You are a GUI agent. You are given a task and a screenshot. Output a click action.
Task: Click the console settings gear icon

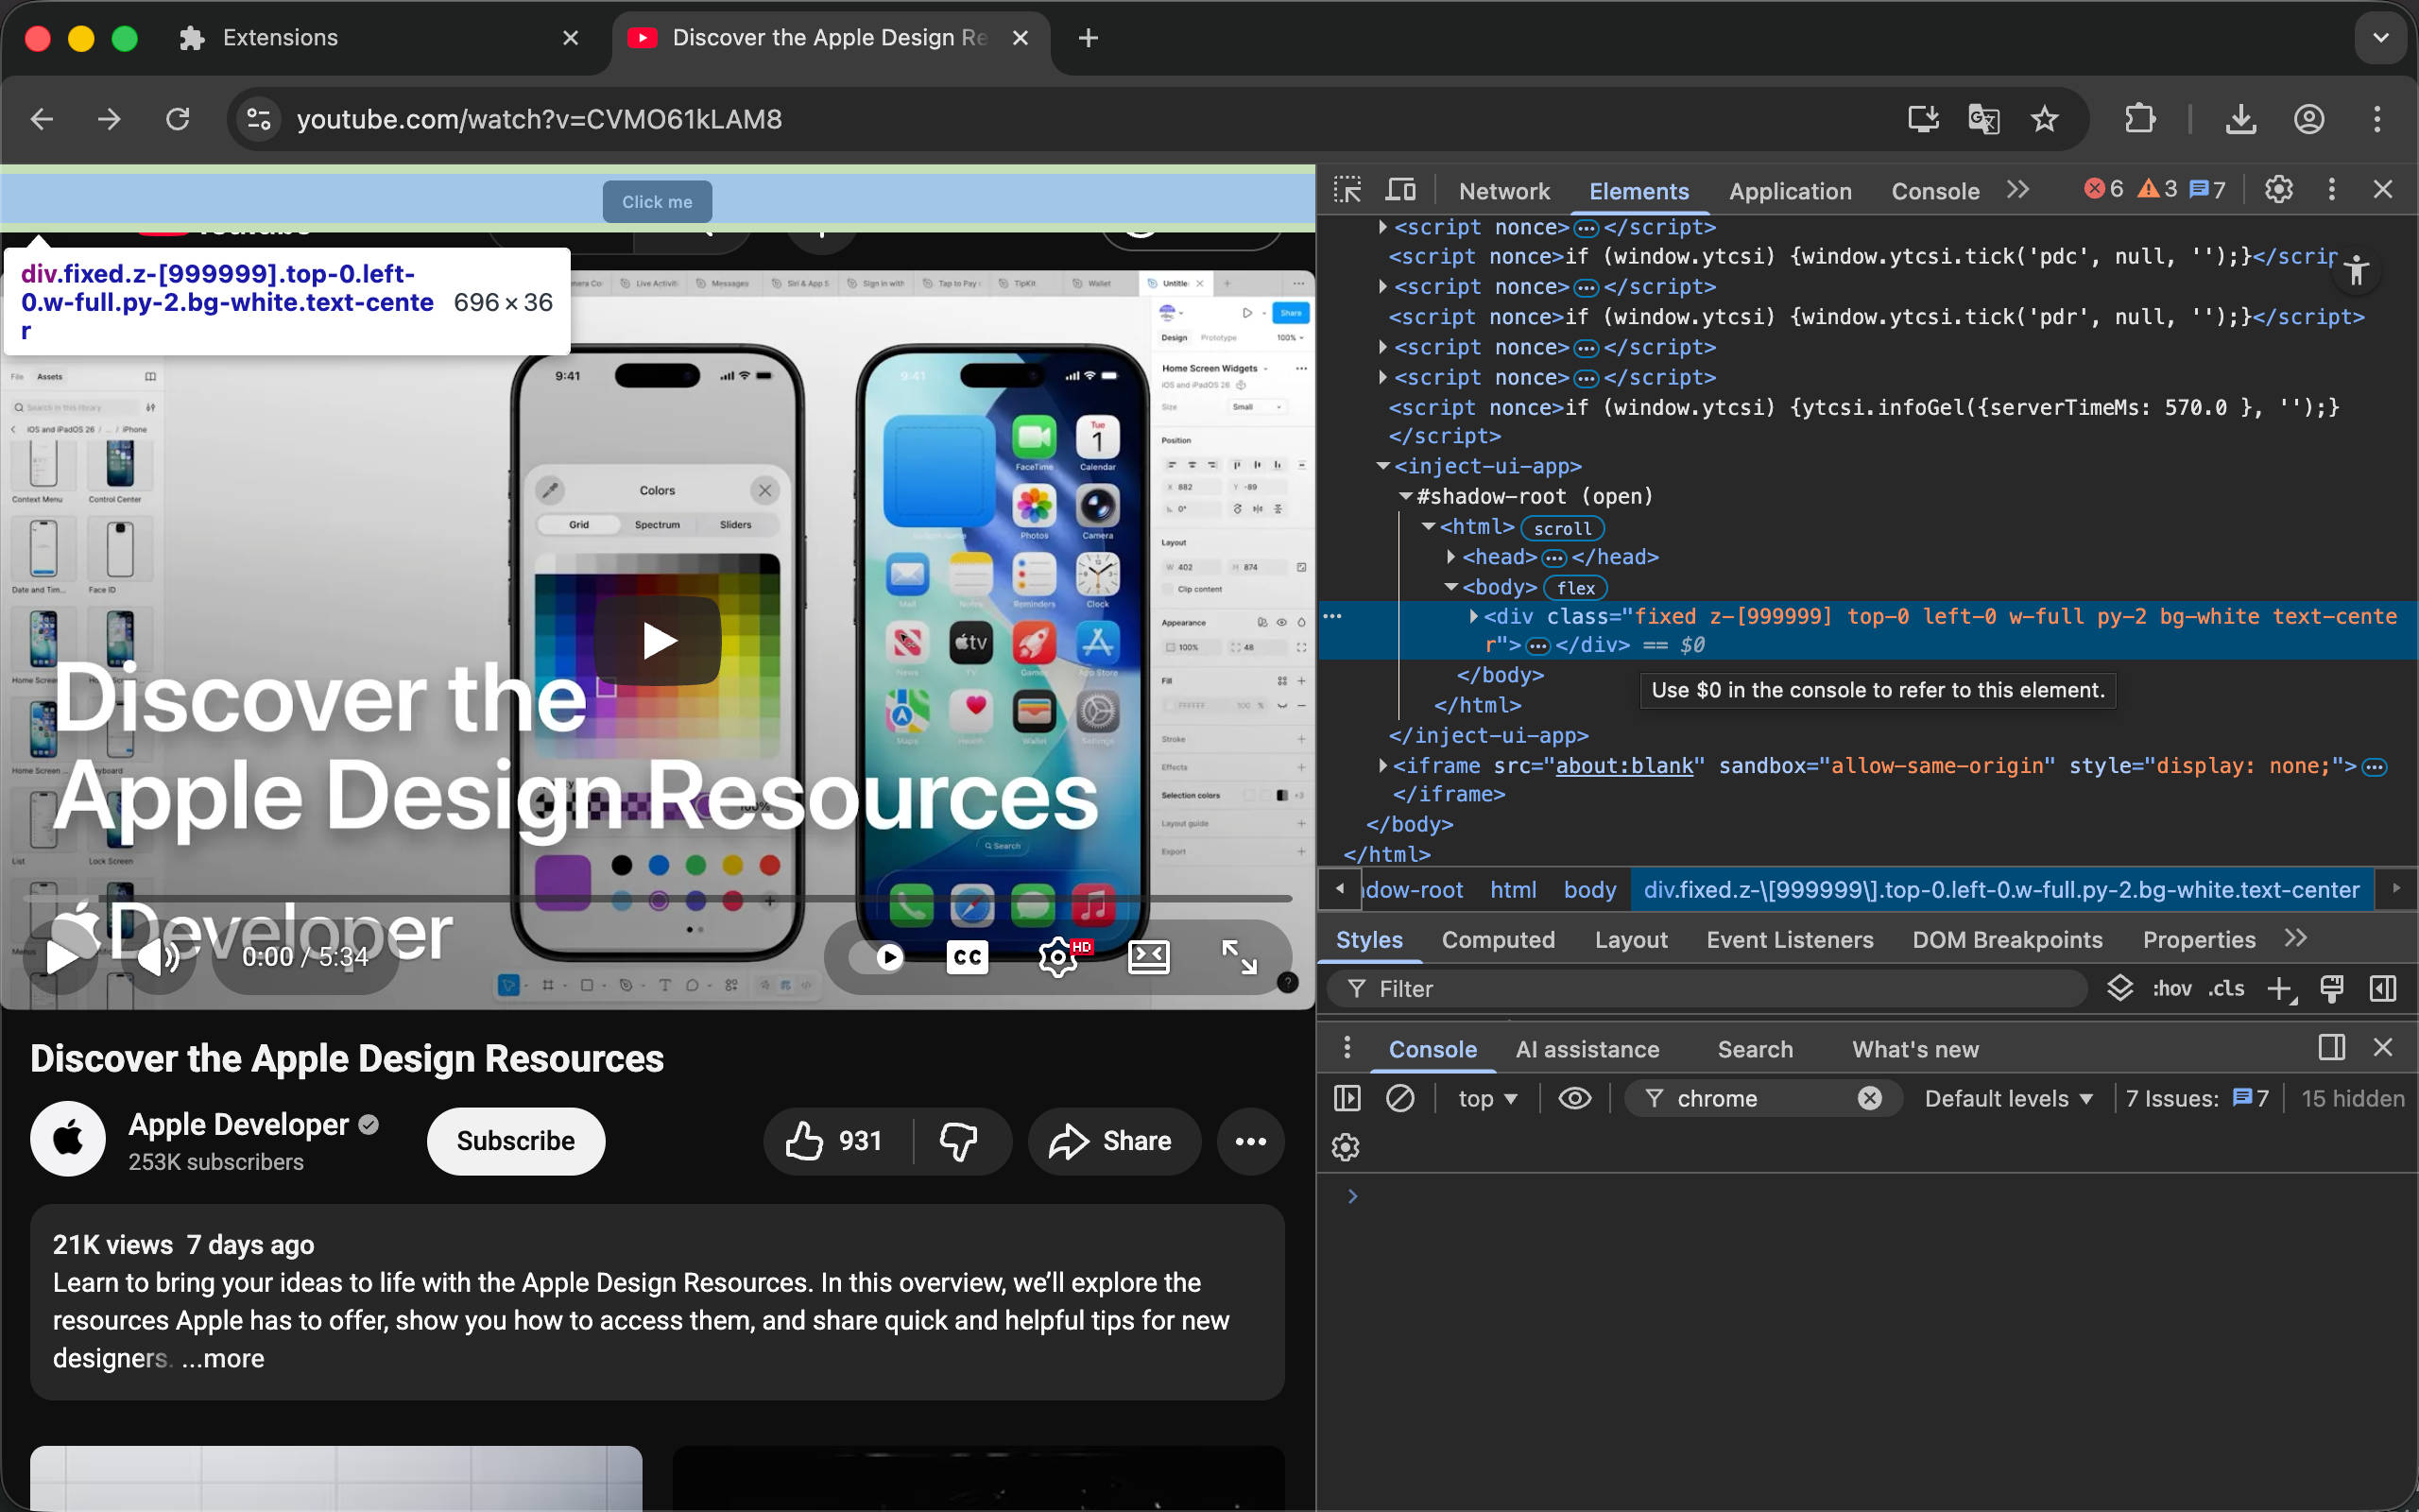point(1346,1147)
